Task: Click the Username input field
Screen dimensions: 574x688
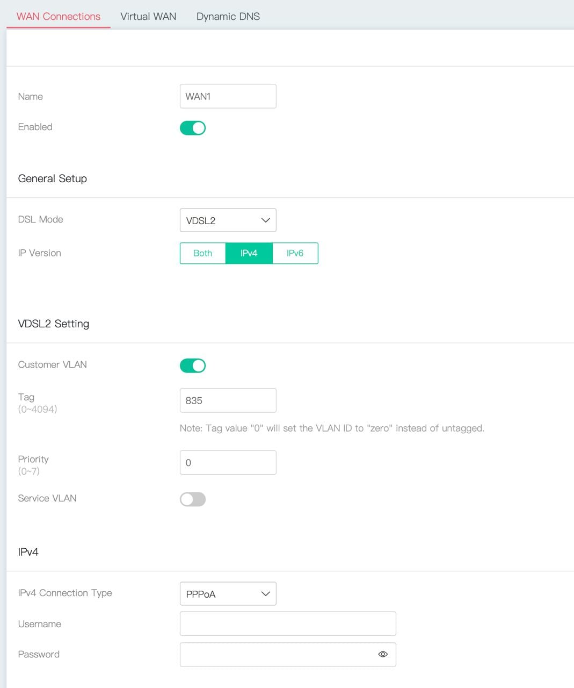Action: (x=288, y=623)
